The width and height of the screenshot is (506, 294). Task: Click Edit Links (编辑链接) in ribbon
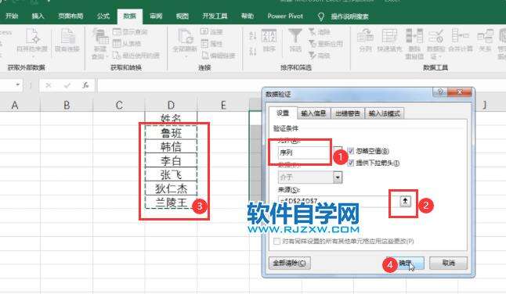tap(219, 56)
